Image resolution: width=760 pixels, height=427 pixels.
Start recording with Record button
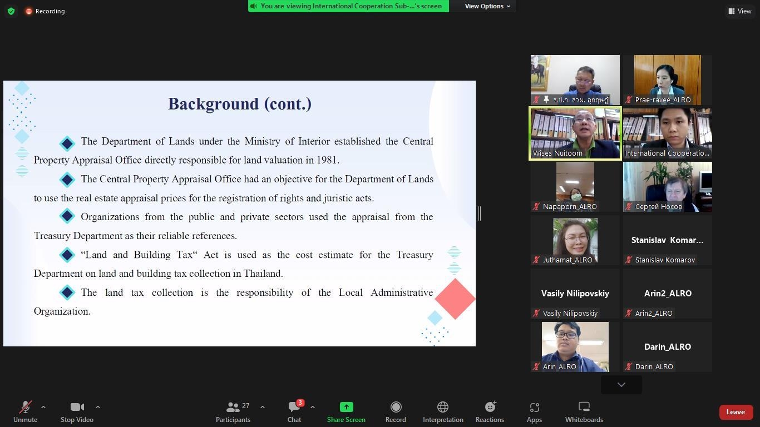pos(396,412)
